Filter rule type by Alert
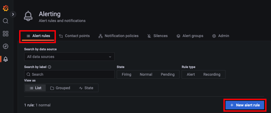This screenshot has width=271, height=113. tap(191, 74)
